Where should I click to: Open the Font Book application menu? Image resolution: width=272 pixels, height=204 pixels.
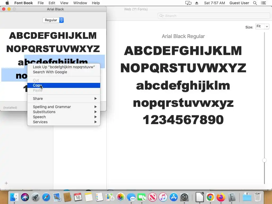pos(23,3)
